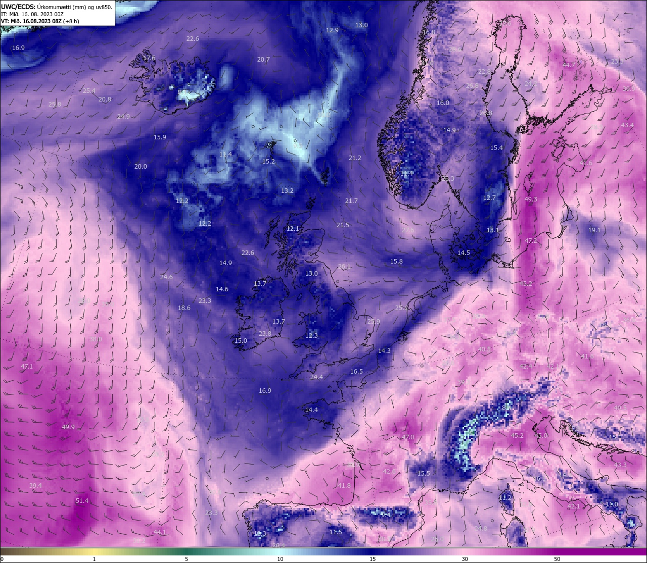This screenshot has width=647, height=563.
Task: Click the 44.7 value in upper right
Action: [x=569, y=65]
